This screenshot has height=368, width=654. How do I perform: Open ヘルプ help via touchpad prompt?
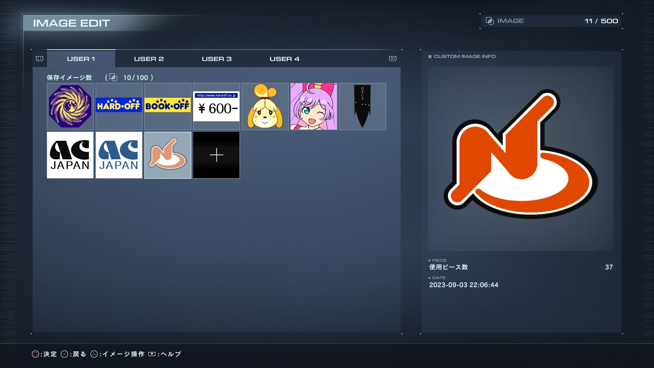[165, 354]
